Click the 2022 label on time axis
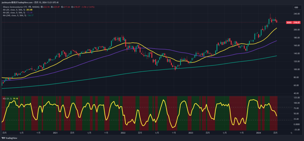The height and width of the screenshot is (141, 304). (123, 133)
